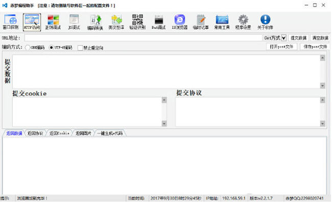332x202 pixels.
Task: Switch to the 返回图片 tab
Action: click(83, 133)
